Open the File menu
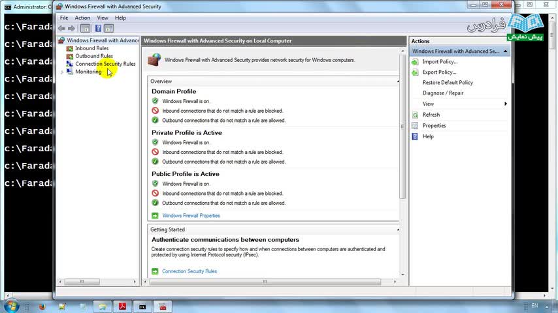 tap(64, 18)
